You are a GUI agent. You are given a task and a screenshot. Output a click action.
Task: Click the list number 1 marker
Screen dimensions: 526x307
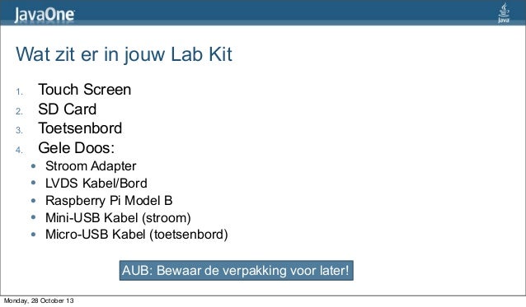(x=19, y=91)
